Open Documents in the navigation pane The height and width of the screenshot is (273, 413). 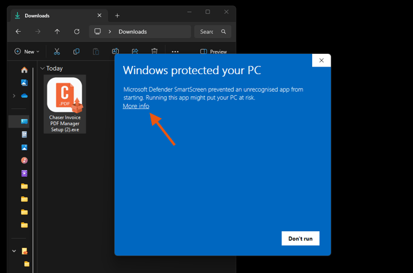(24, 135)
